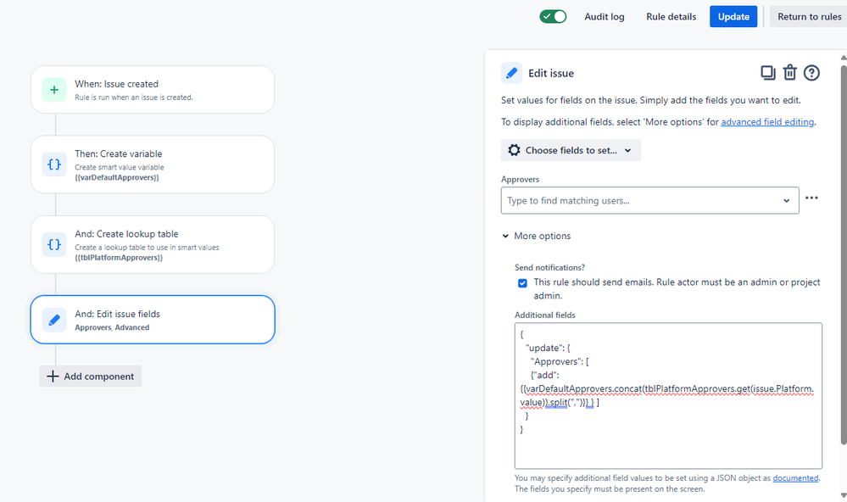Click the "Approvers": [ line in JSON
Image resolution: width=847 pixels, height=502 pixels.
click(x=559, y=361)
